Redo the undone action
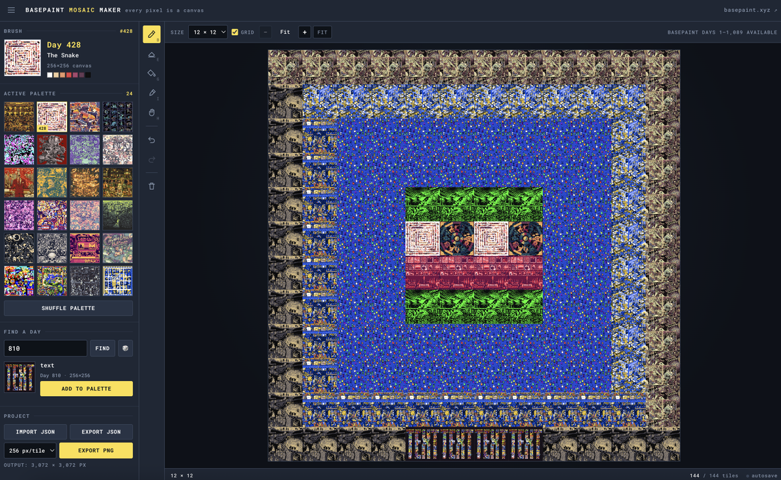Image resolution: width=781 pixels, height=480 pixels. [x=152, y=159]
